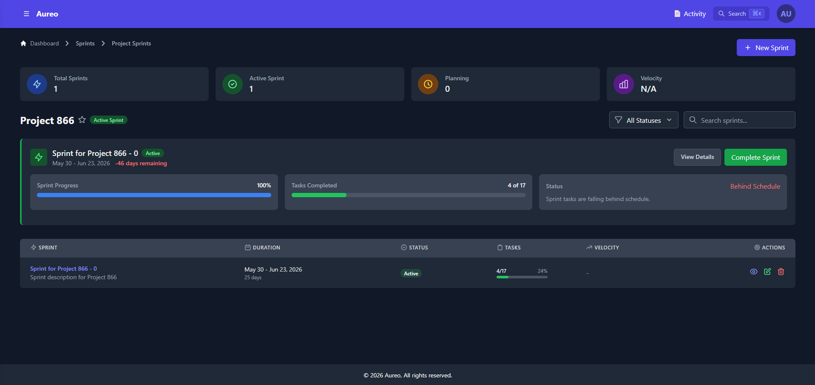This screenshot has width=815, height=385.
Task: View the sprint using the eye icon
Action: [x=754, y=272]
